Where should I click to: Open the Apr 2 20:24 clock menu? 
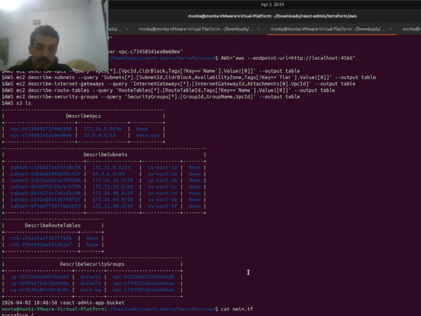click(272, 4)
